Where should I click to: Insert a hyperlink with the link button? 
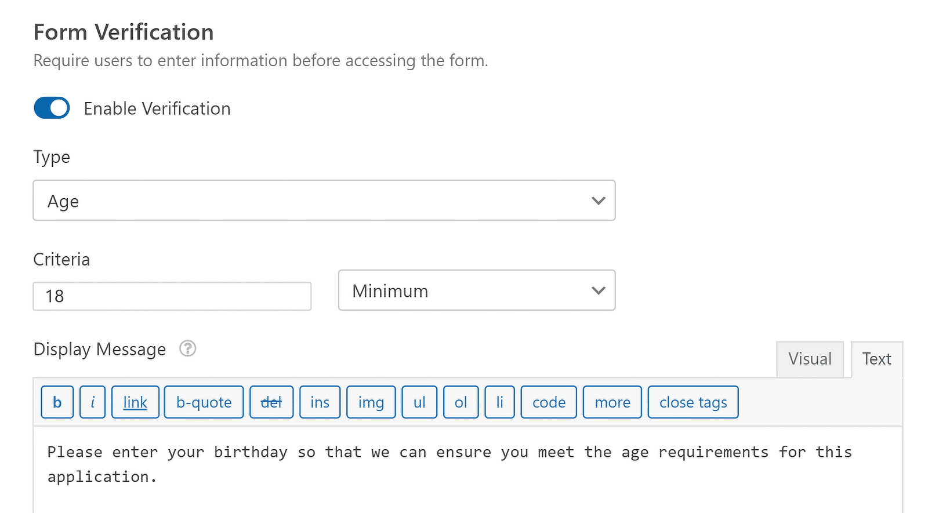pos(135,402)
